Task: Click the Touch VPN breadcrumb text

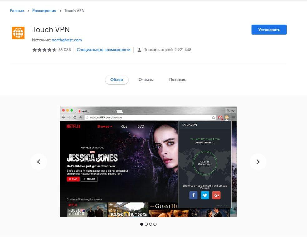Action: coord(74,11)
